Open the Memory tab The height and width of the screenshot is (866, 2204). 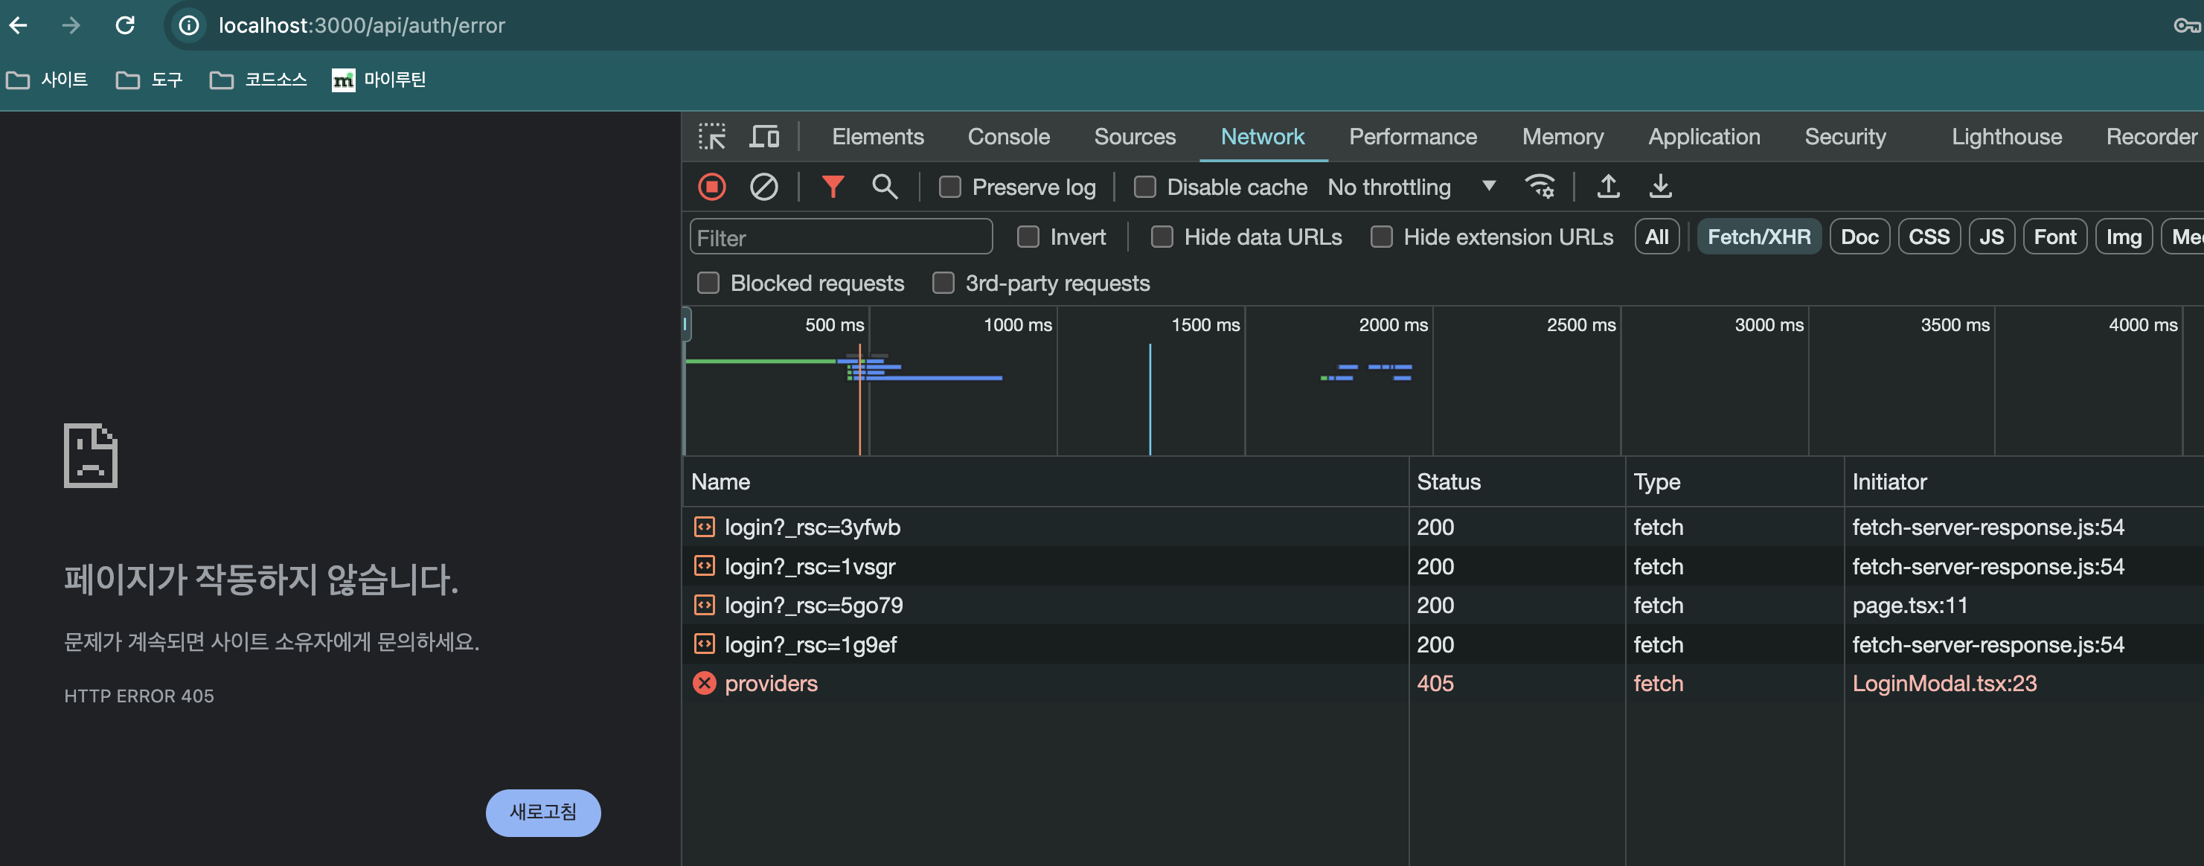point(1563,137)
